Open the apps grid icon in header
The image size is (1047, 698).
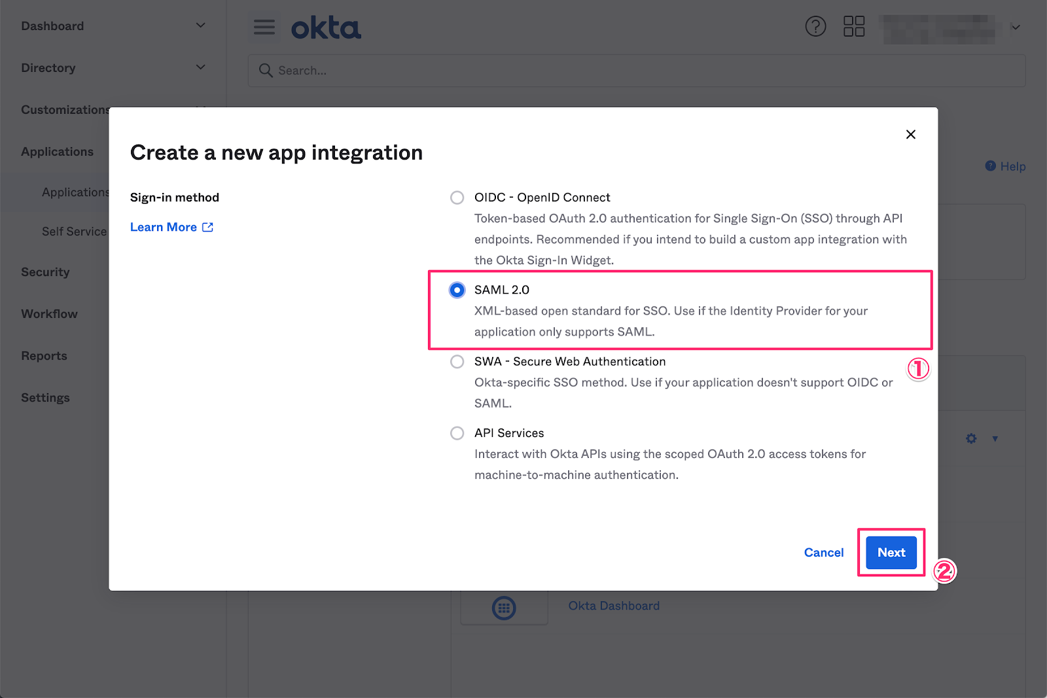854,27
